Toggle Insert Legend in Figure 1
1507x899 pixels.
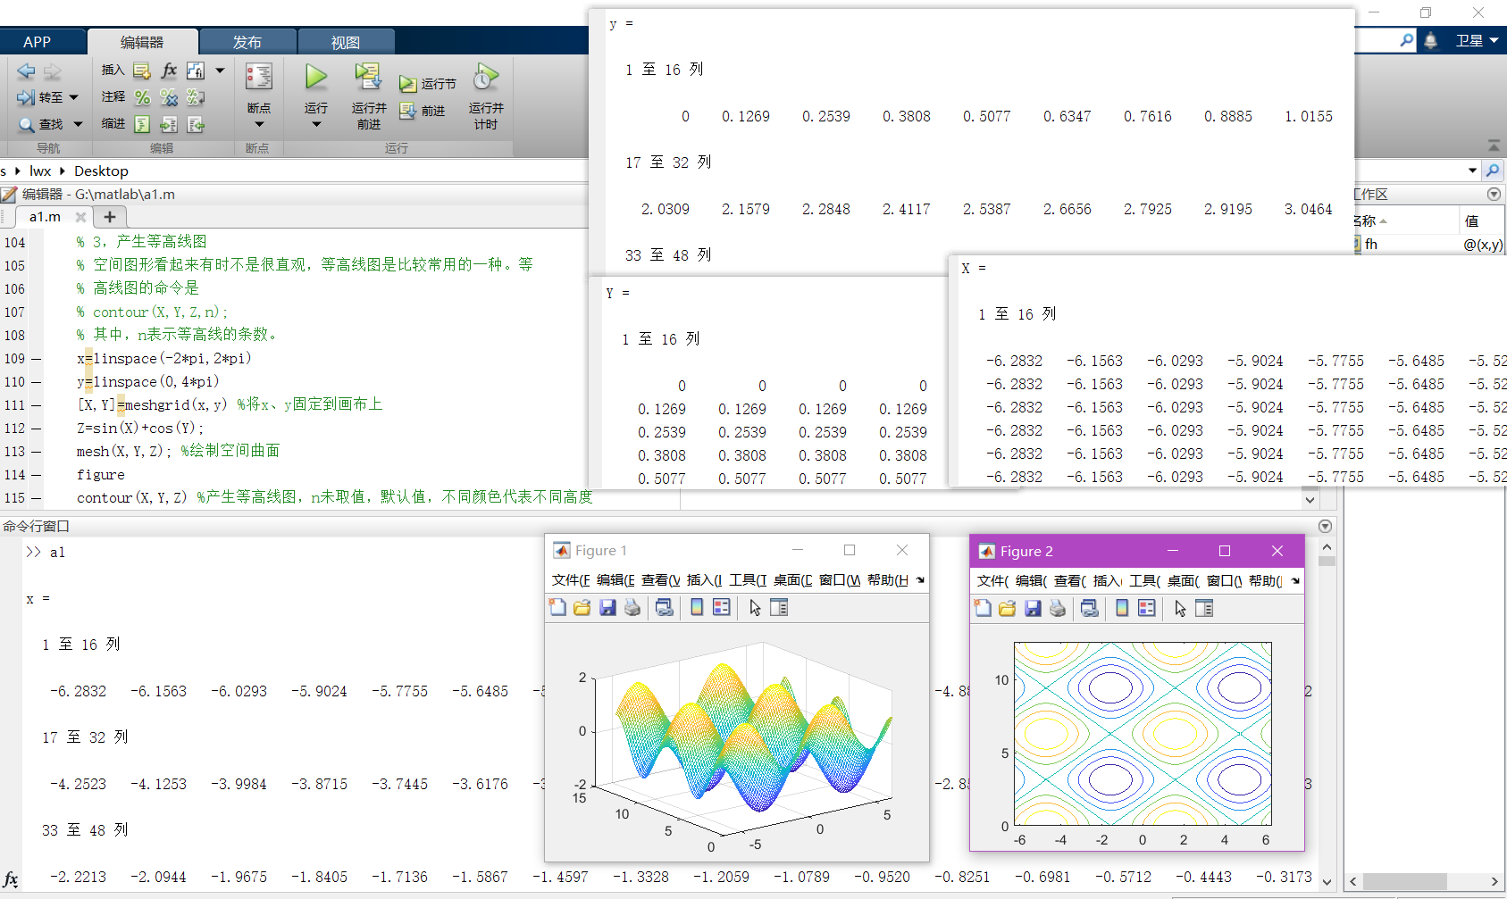pos(721,608)
